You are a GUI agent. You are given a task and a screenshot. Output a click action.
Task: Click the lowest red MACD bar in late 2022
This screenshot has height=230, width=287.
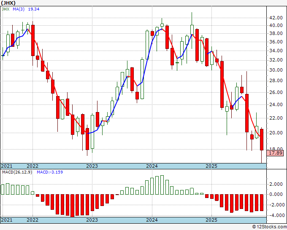[73, 206]
